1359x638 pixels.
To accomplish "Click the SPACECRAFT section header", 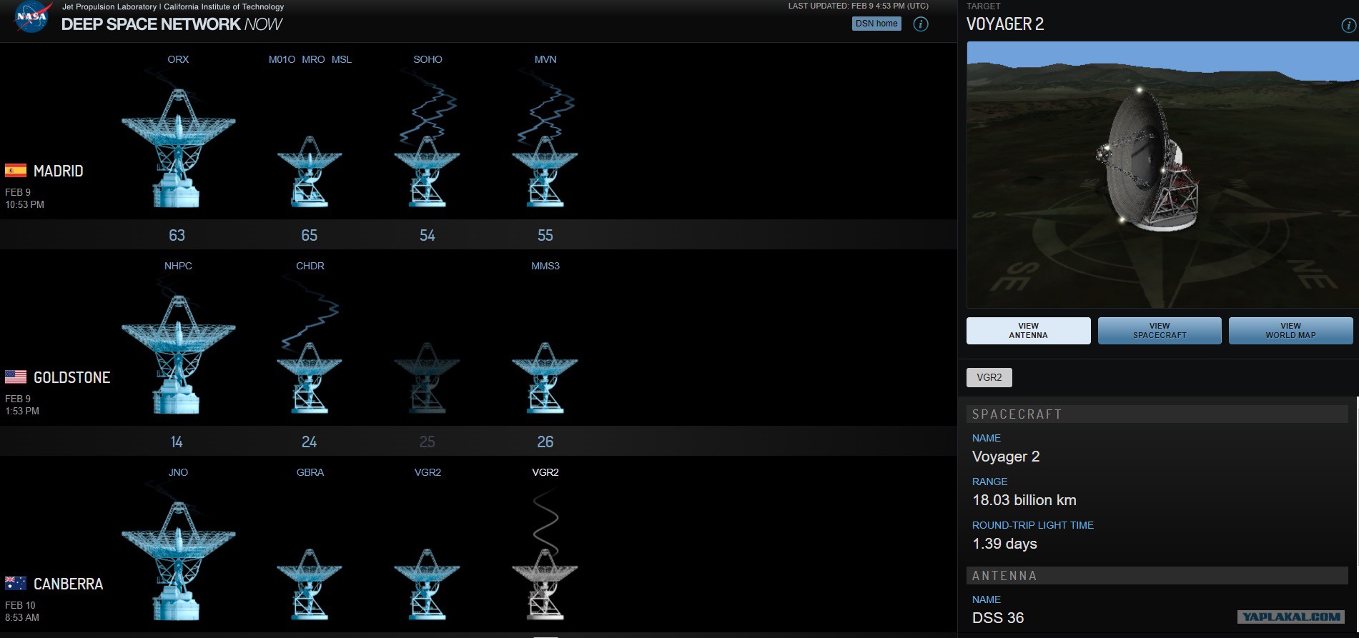I will [x=1157, y=414].
